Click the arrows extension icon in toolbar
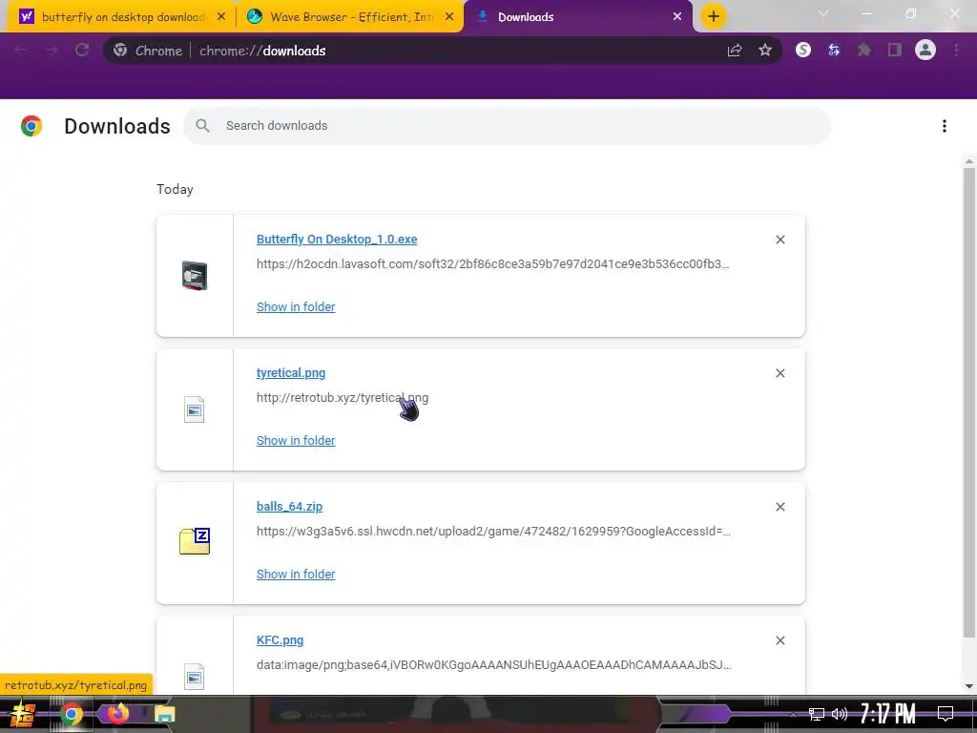 [x=834, y=51]
